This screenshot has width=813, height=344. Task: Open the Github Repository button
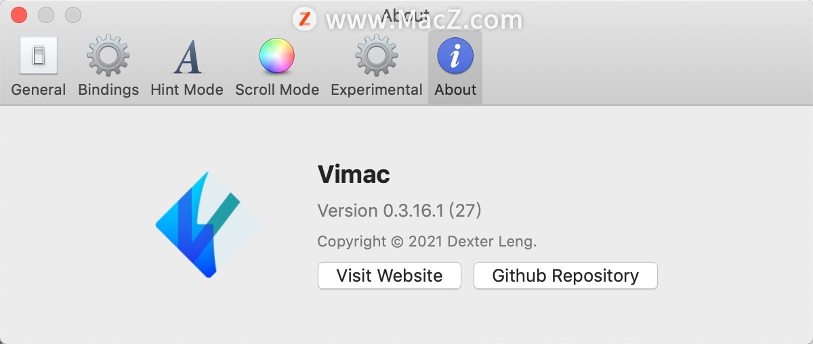566,276
